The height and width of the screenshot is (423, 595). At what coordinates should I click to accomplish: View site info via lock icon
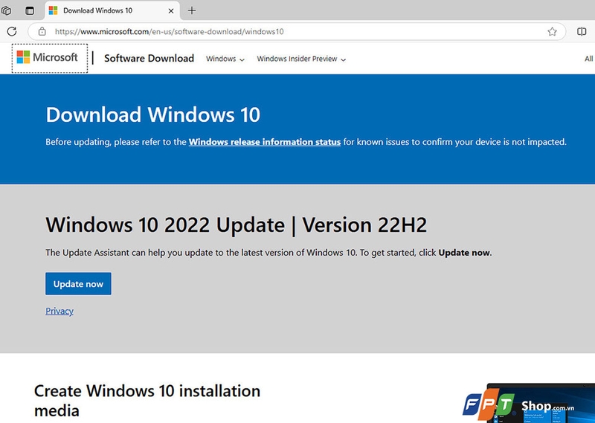click(42, 31)
